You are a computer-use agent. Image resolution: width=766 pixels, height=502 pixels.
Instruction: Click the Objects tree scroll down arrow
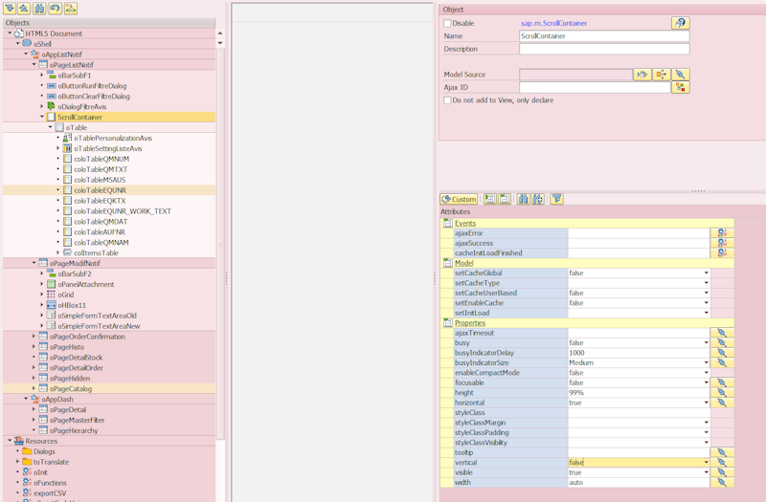pos(220,43)
